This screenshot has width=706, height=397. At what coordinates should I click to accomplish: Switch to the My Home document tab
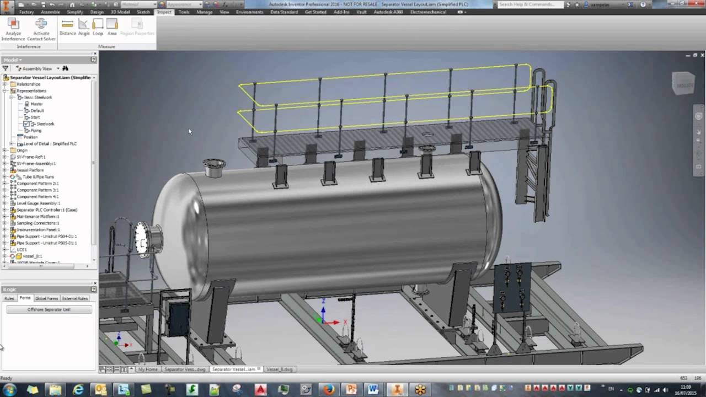[147, 369]
